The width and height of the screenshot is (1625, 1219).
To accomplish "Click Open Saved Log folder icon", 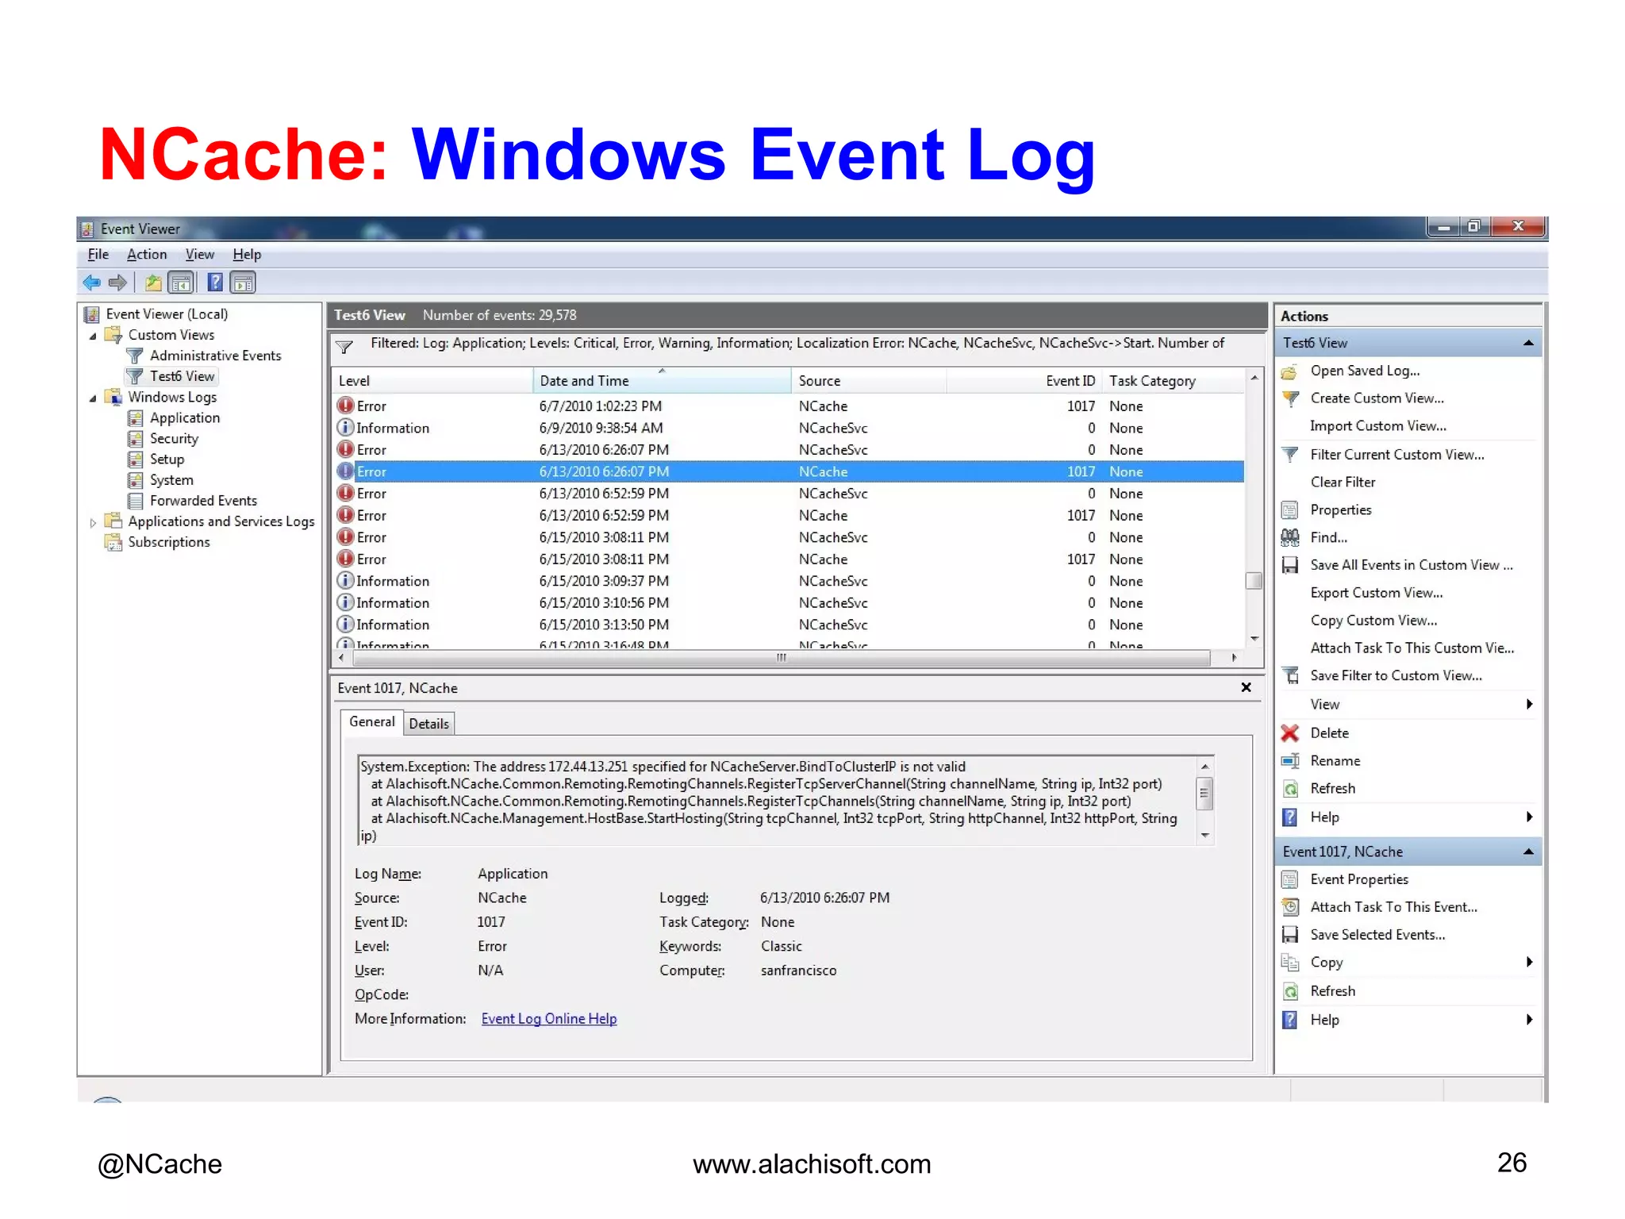I will click(x=1290, y=371).
